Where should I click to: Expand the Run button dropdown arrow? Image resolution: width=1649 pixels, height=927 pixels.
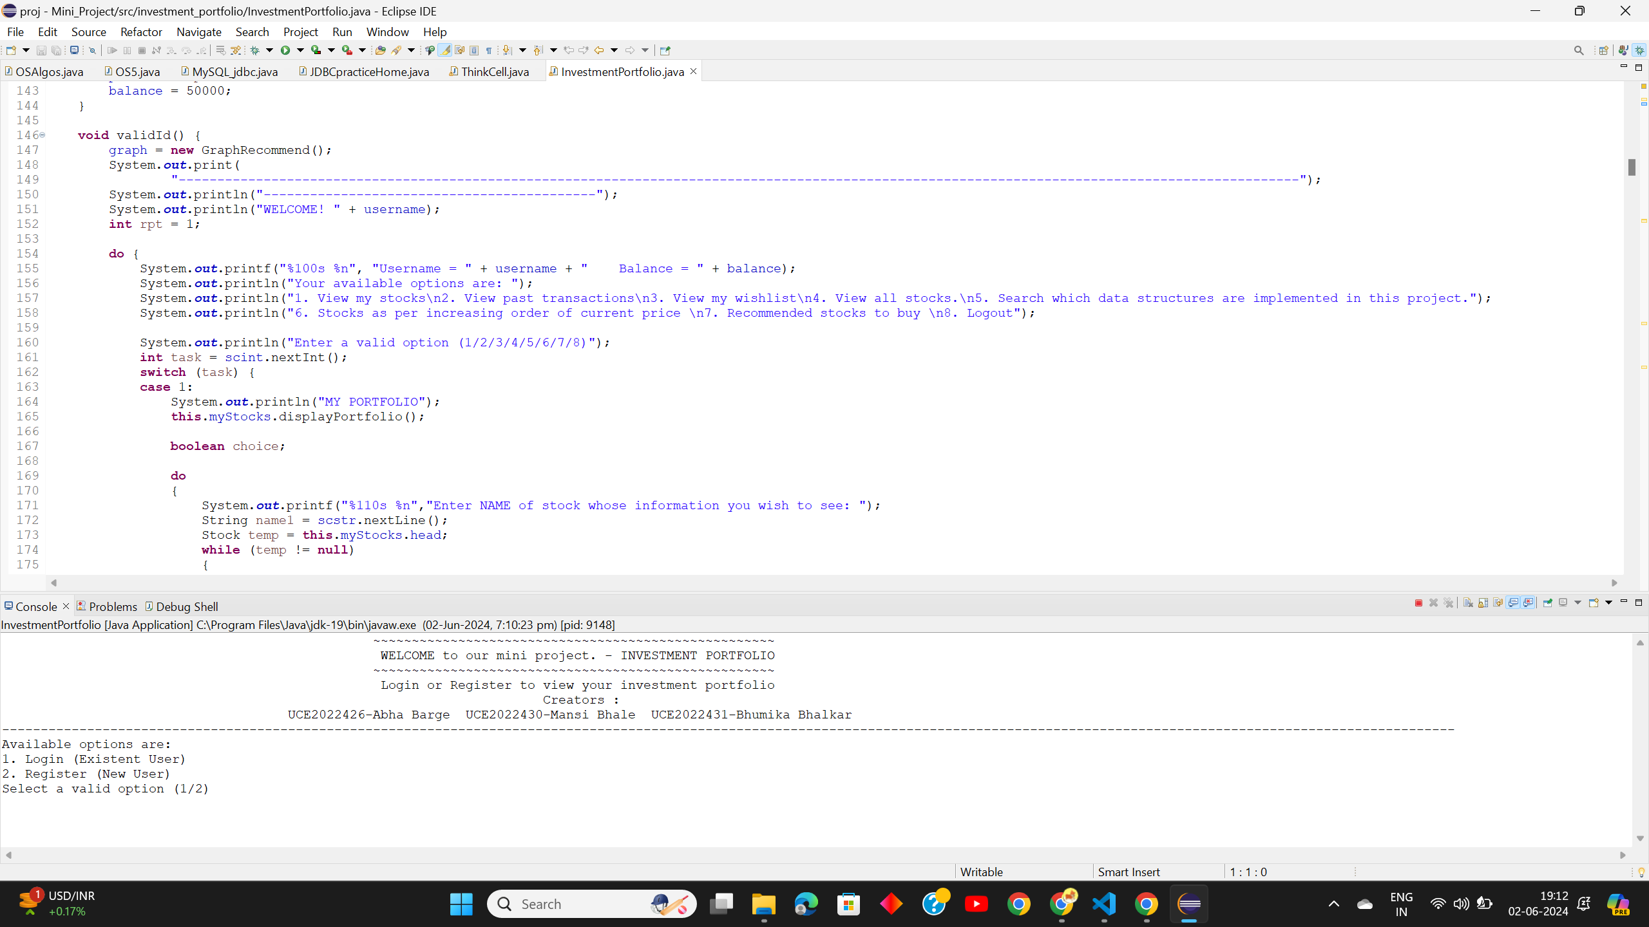pos(300,50)
